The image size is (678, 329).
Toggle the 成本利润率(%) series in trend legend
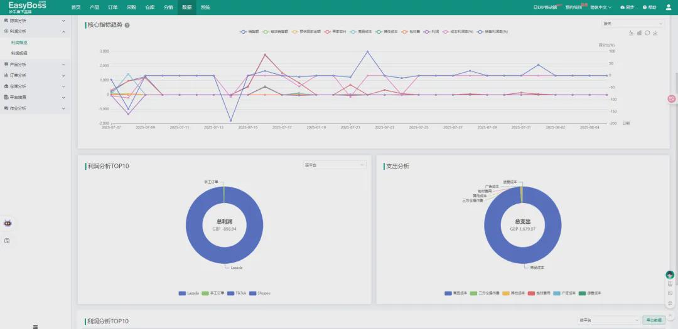tap(458, 32)
